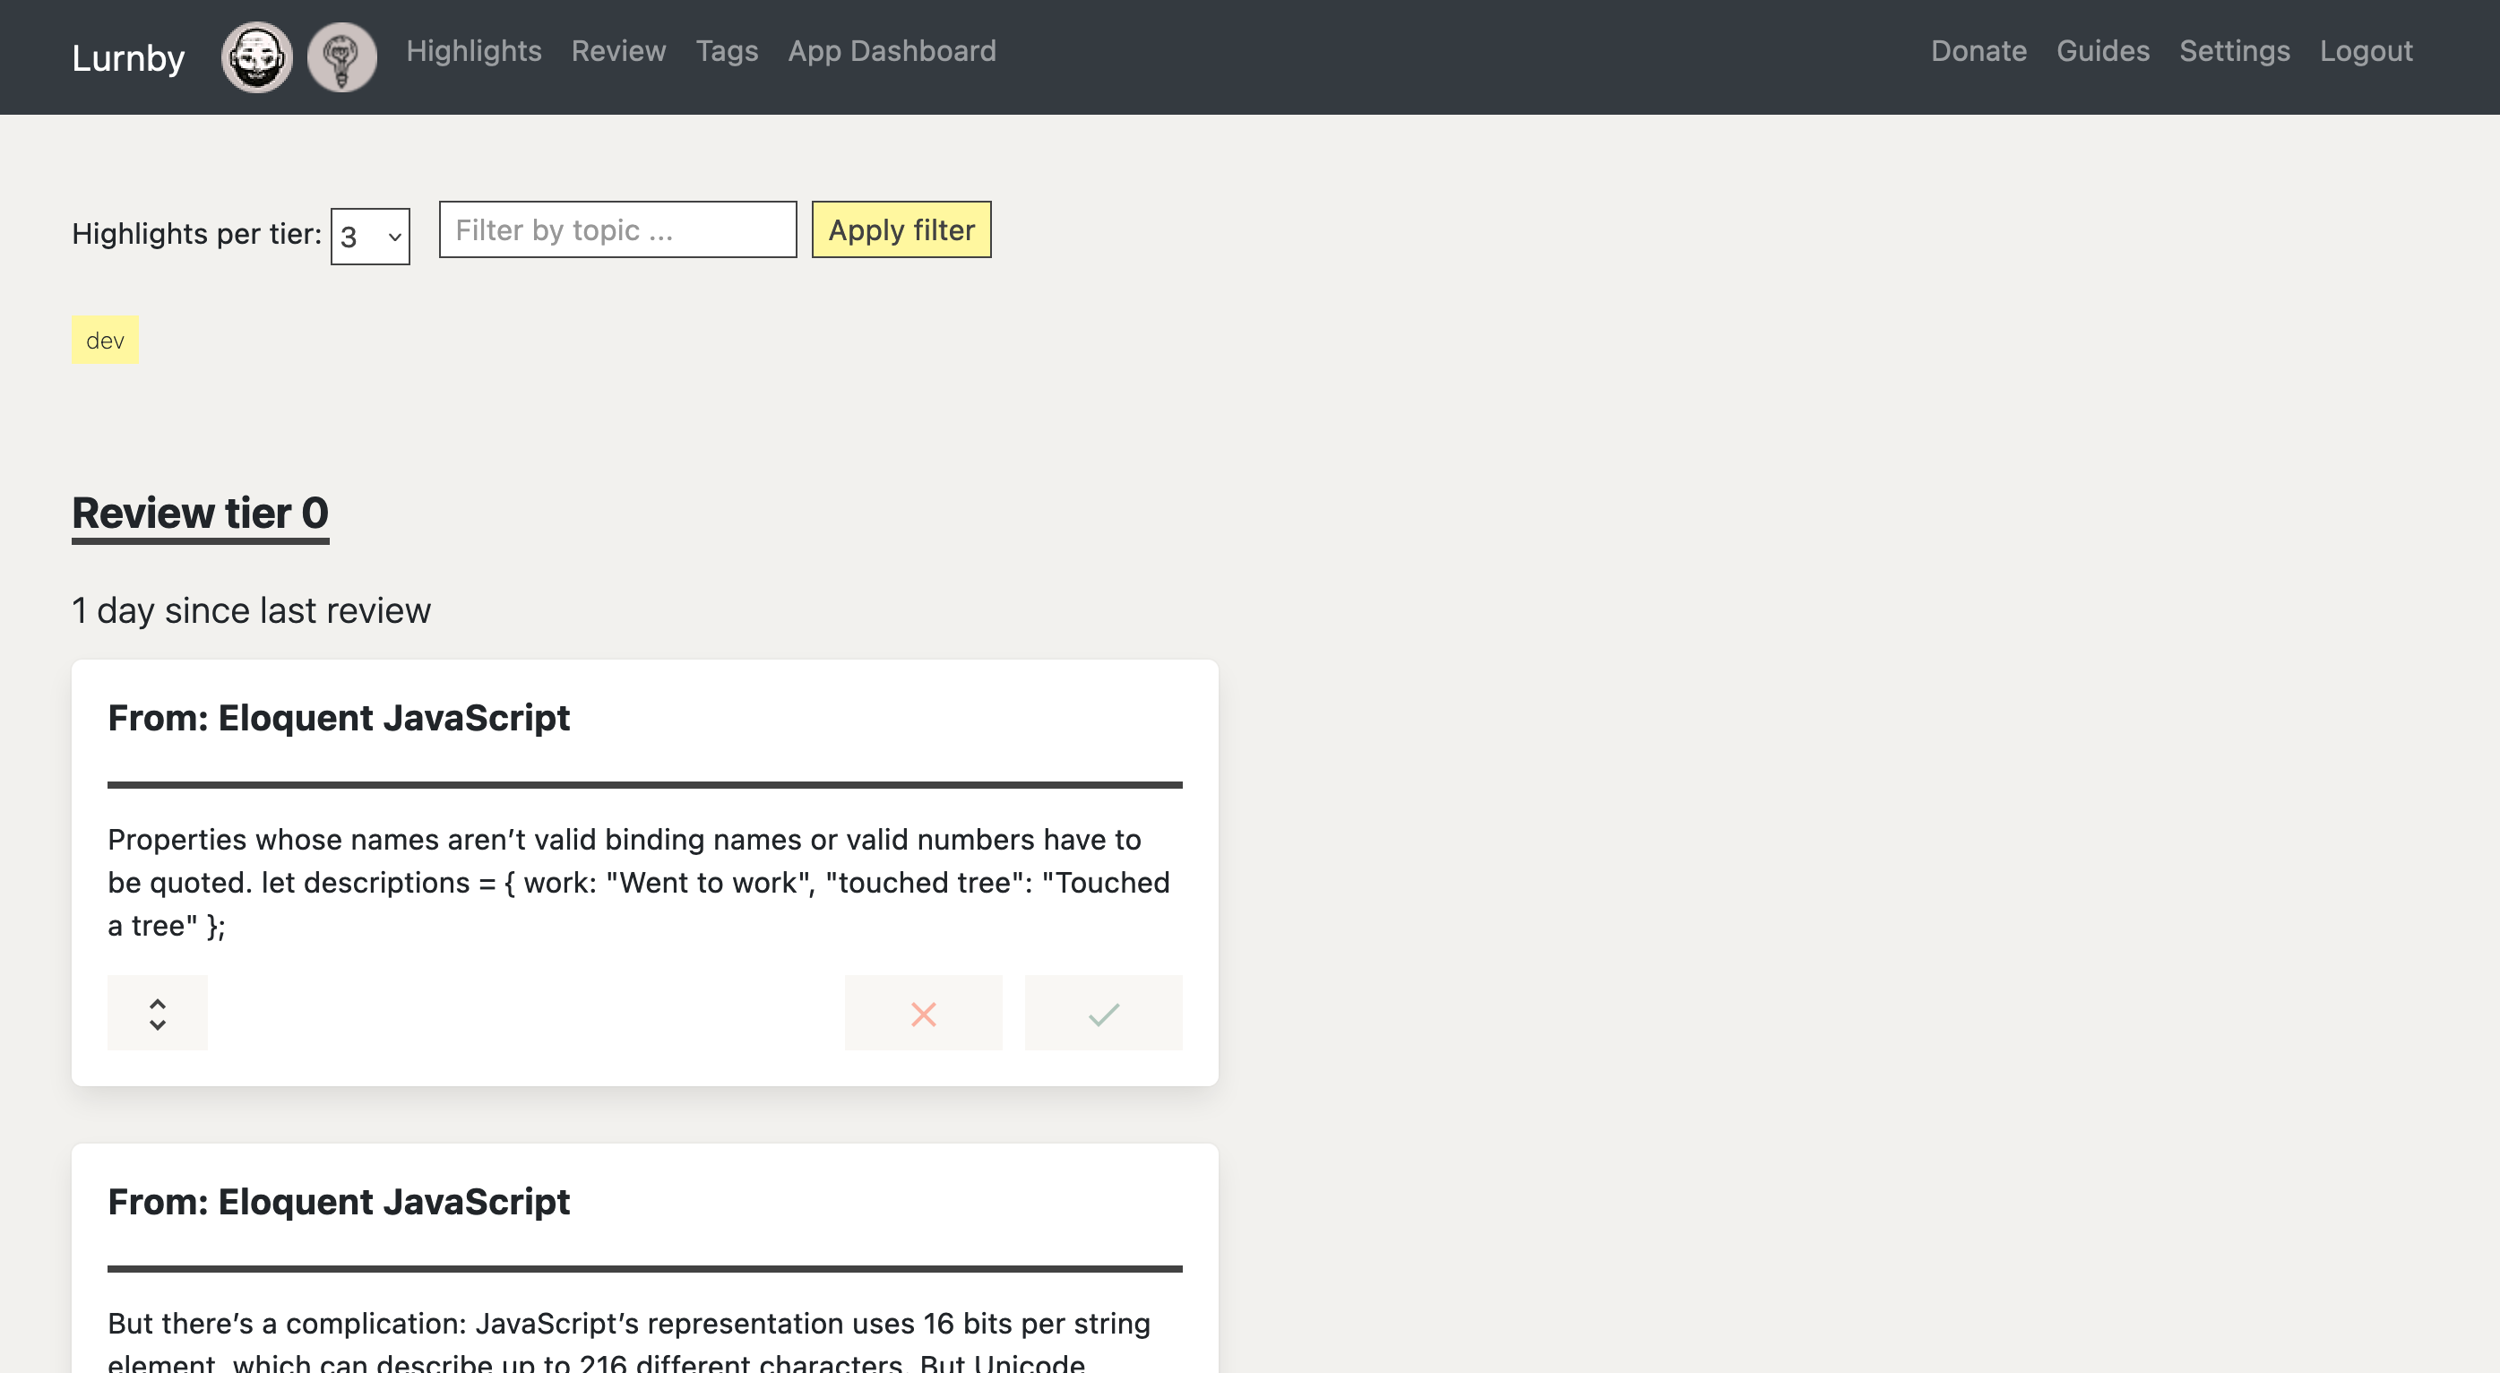
Task: Go to the Highlights page
Action: [x=474, y=50]
